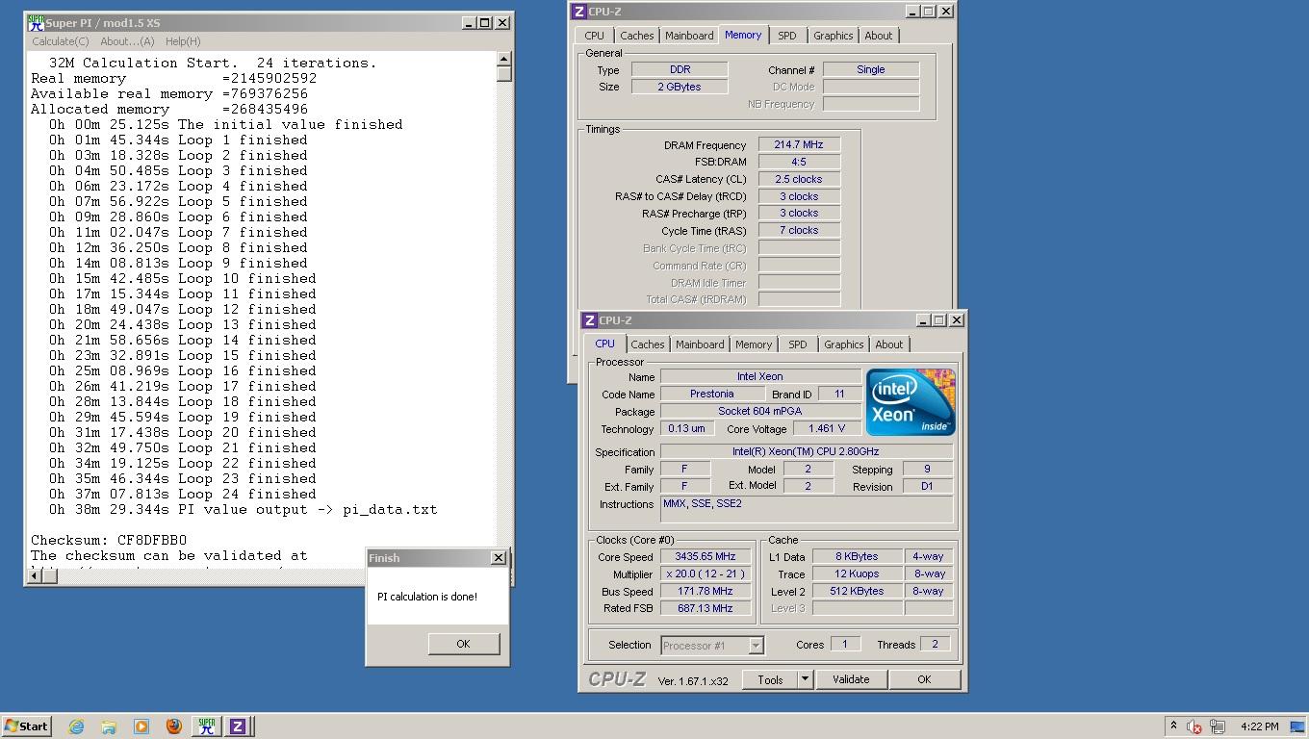
Task: Switch to CPU tab in back CPU-Z window
Action: coord(595,36)
